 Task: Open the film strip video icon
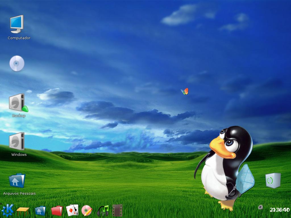pos(117,210)
